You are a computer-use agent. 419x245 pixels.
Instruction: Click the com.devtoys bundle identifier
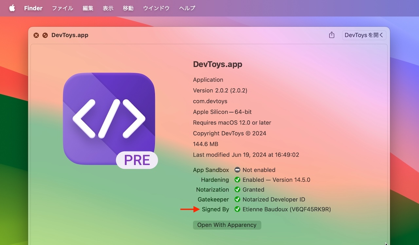pyautogui.click(x=210, y=101)
